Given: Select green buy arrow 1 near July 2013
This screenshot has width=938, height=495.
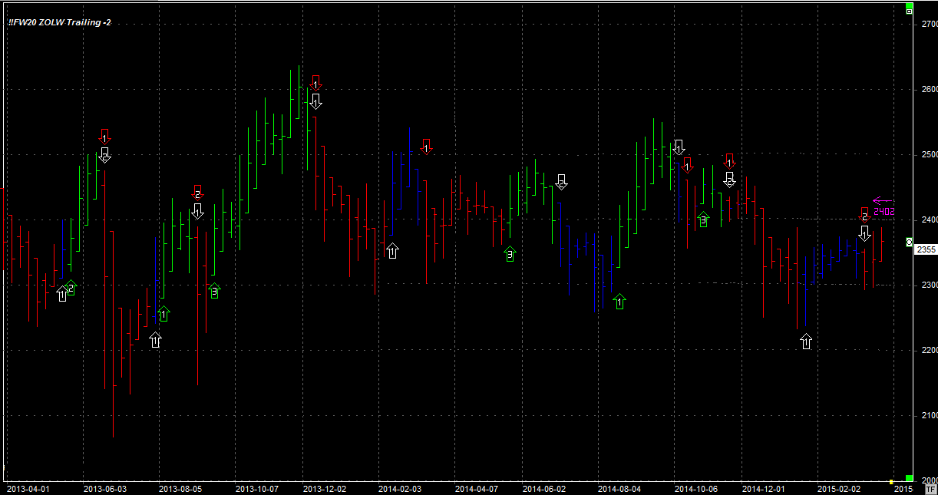Looking at the screenshot, I should click(x=163, y=314).
